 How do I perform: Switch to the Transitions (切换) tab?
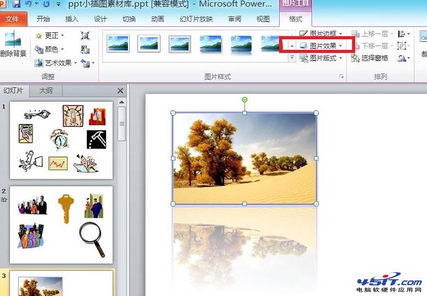129,19
